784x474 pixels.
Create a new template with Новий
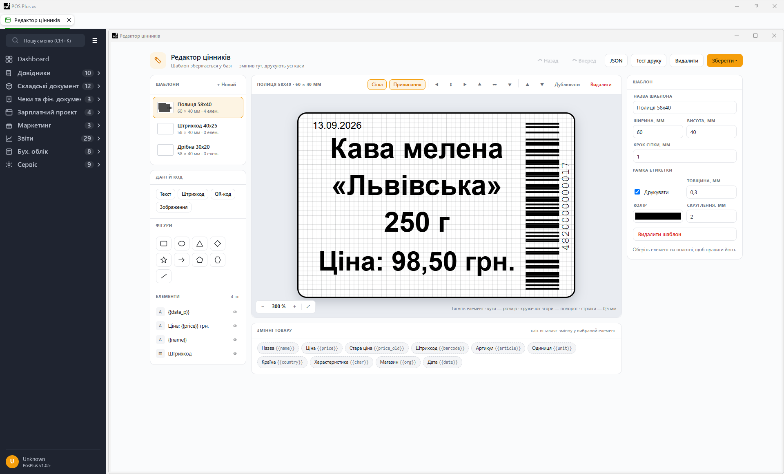coord(227,85)
